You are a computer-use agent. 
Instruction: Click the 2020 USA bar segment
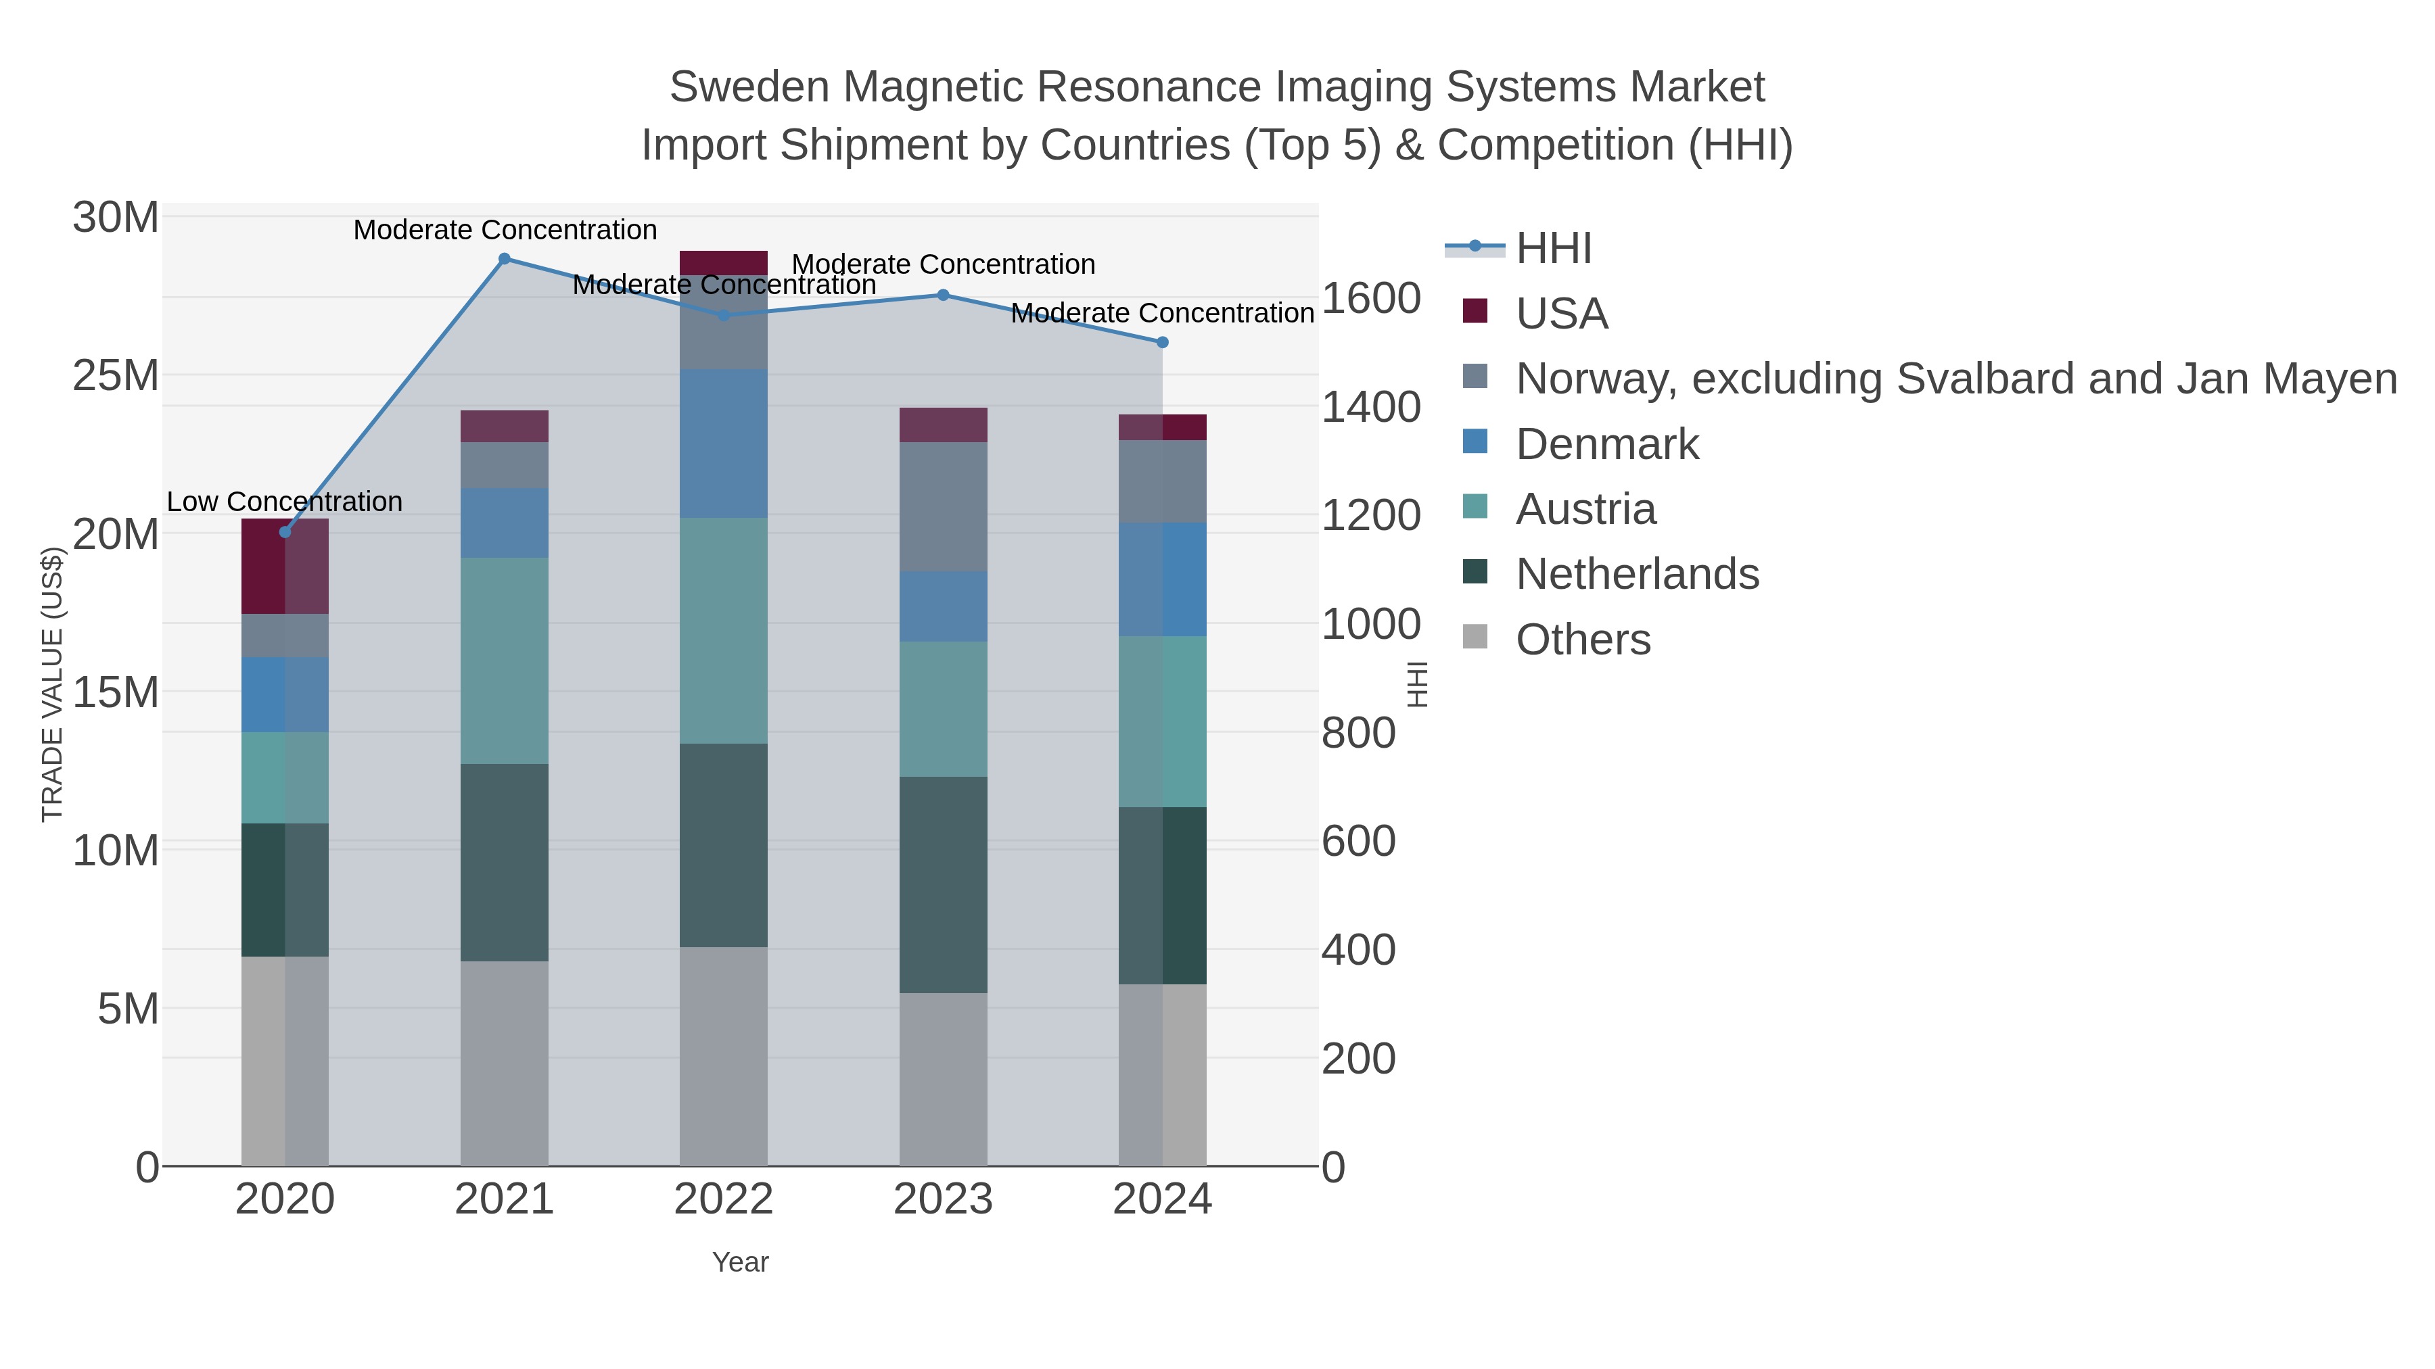(285, 566)
